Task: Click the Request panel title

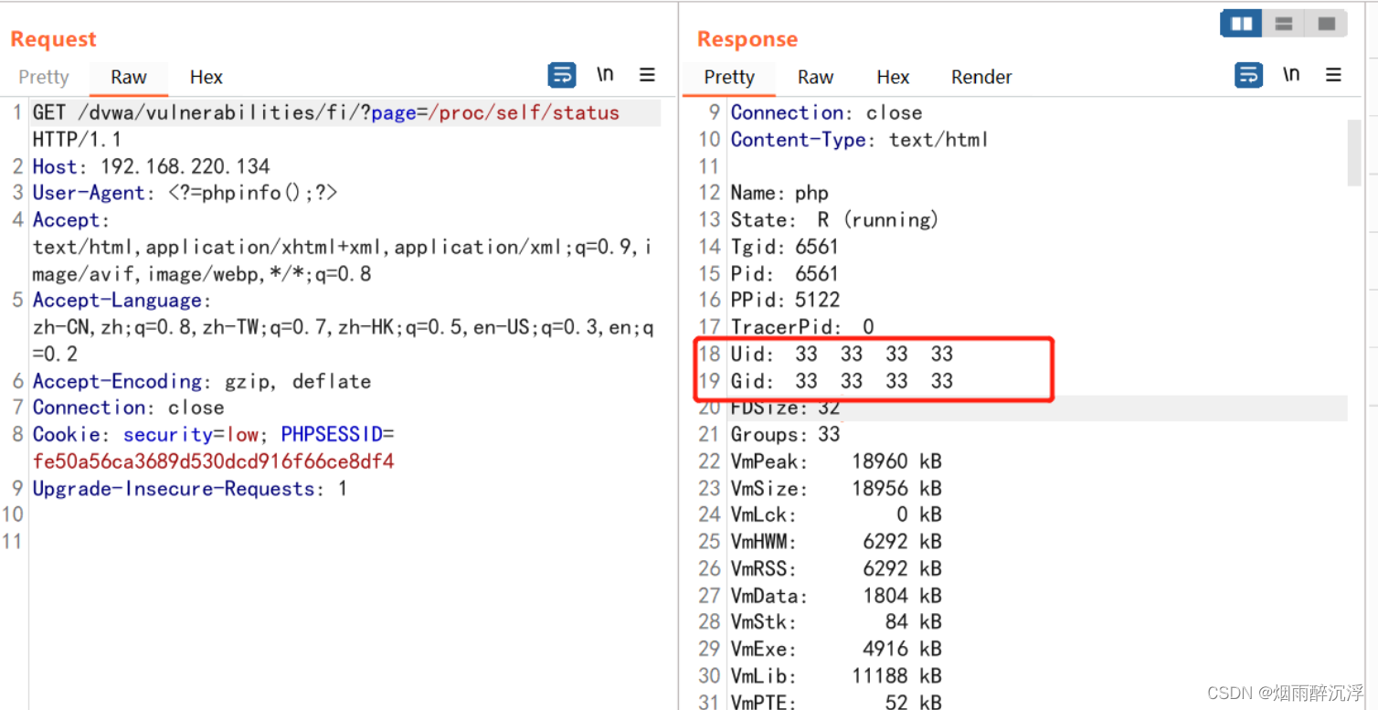Action: tap(53, 39)
